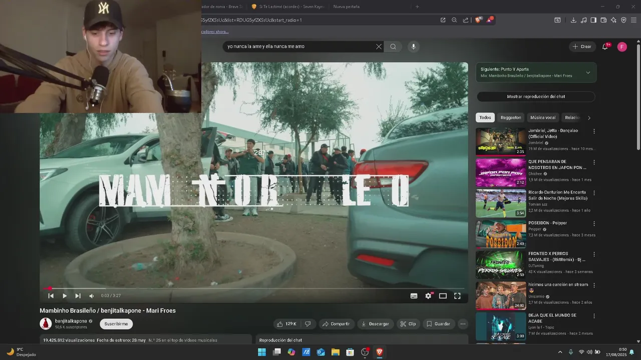The image size is (641, 360).
Task: Click the search magnifier button
Action: tap(393, 46)
